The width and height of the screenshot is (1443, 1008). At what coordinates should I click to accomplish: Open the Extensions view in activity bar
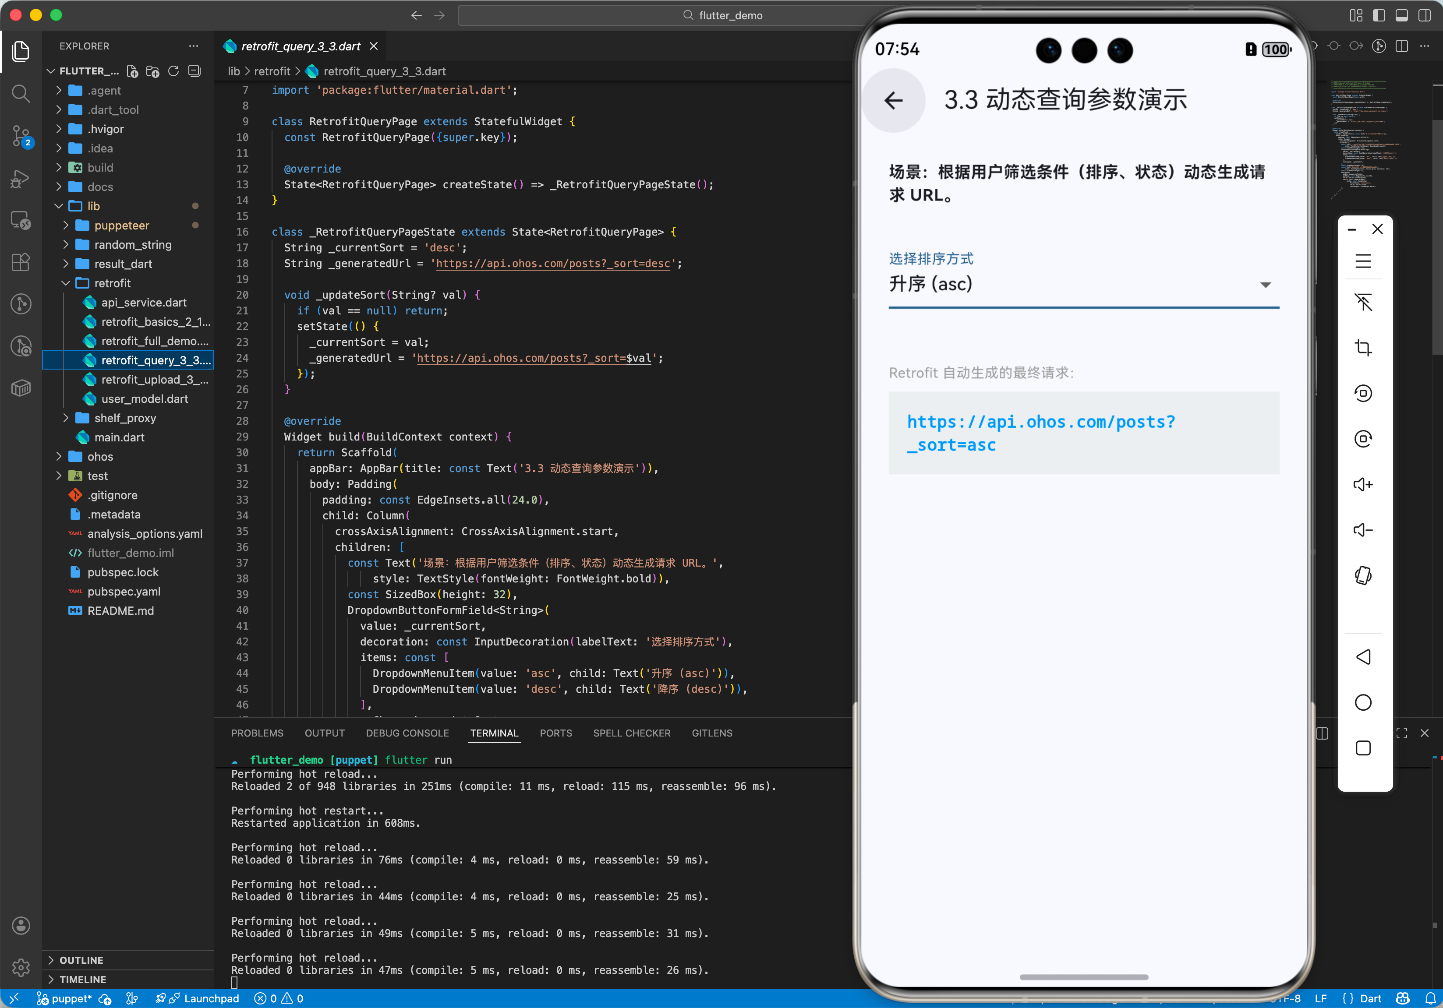[x=21, y=262]
